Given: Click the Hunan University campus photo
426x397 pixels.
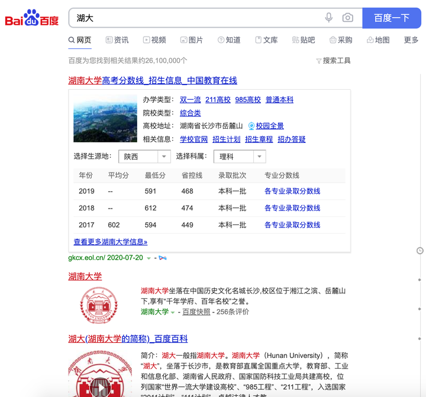Looking at the screenshot, I should (x=105, y=118).
